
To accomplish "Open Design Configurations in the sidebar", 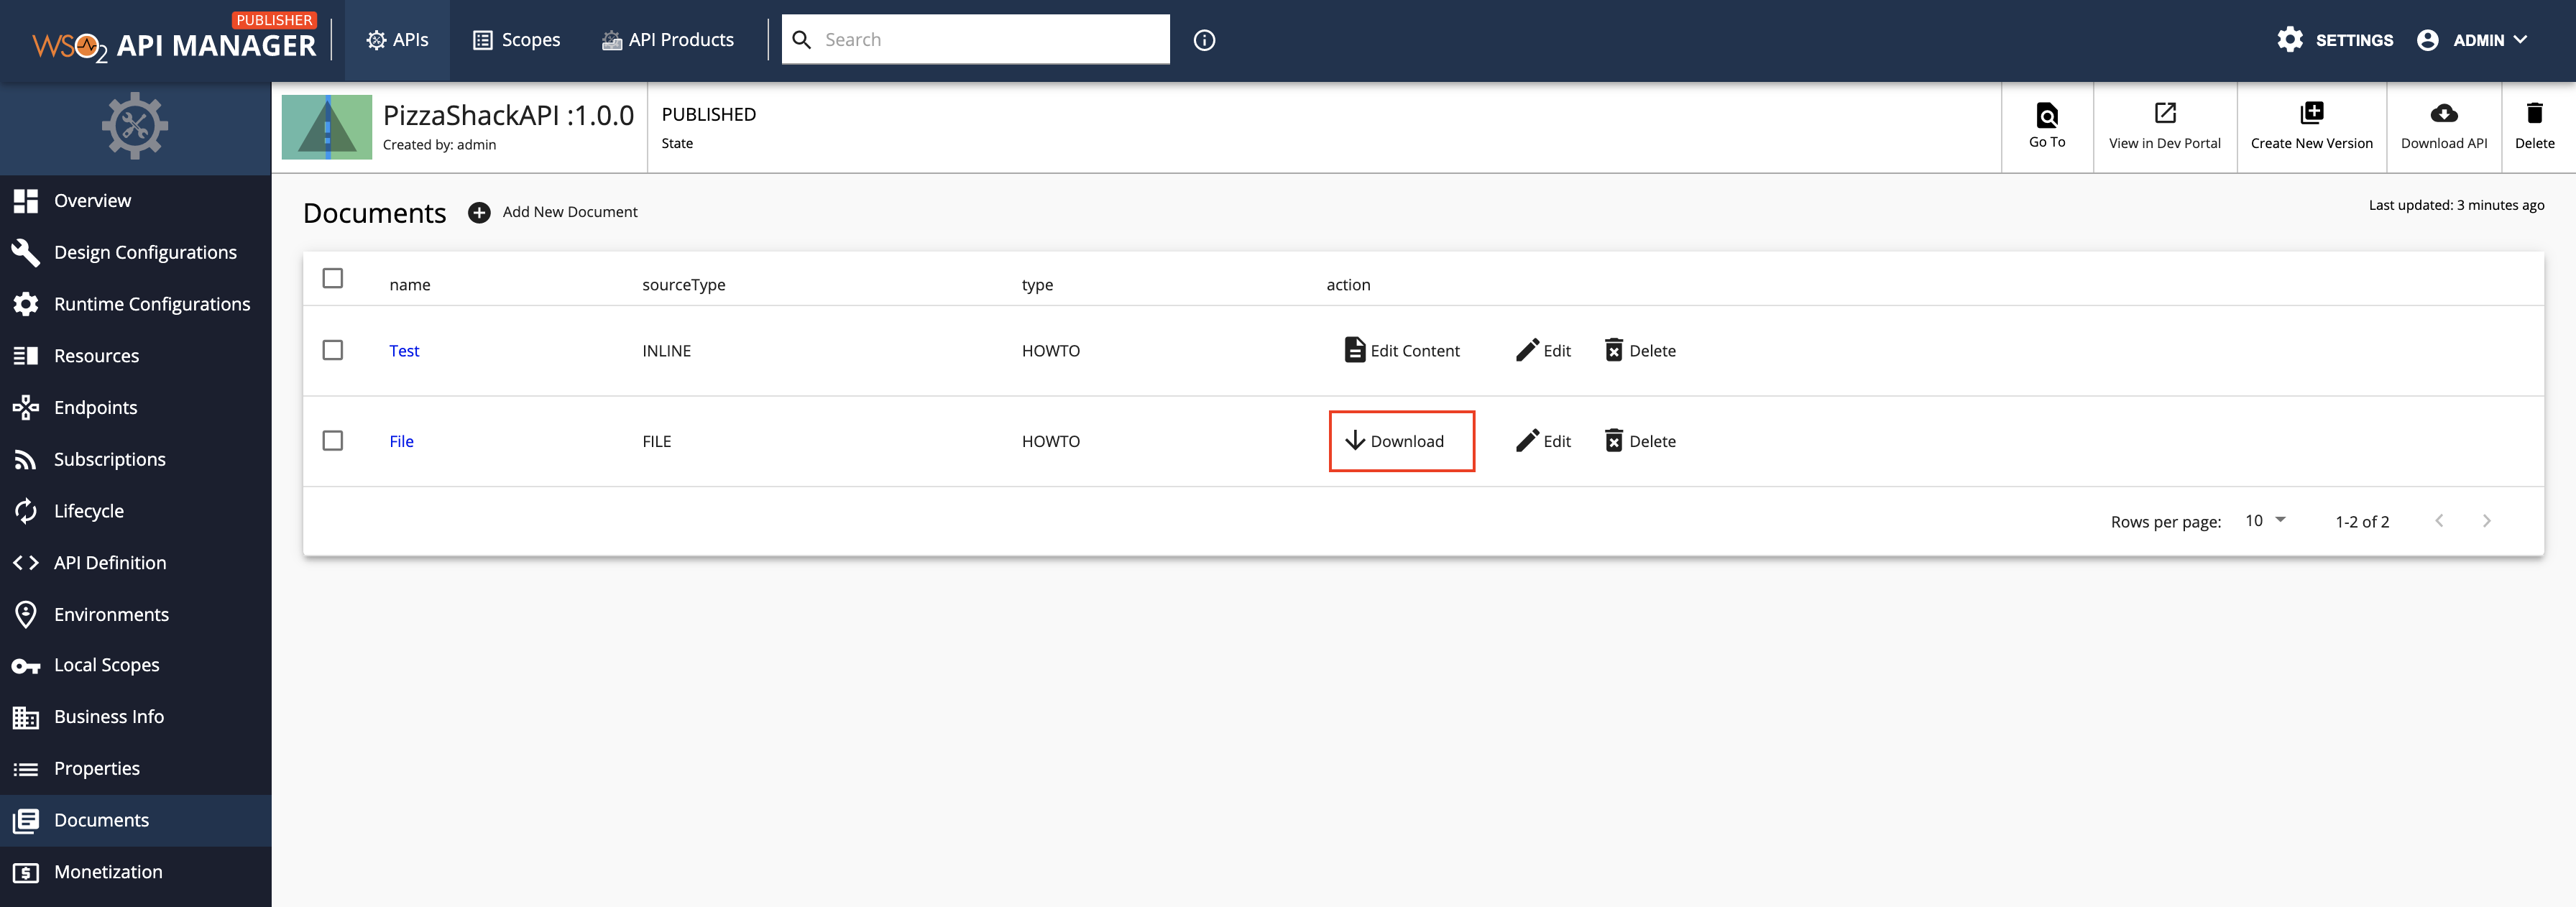I will pos(135,253).
